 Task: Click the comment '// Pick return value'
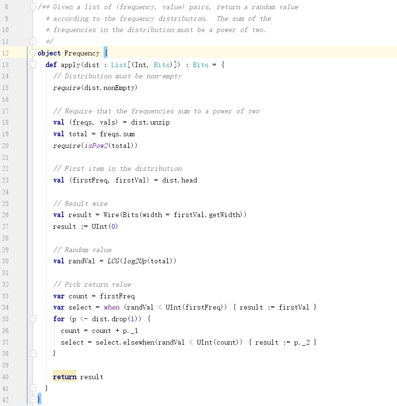(92, 284)
